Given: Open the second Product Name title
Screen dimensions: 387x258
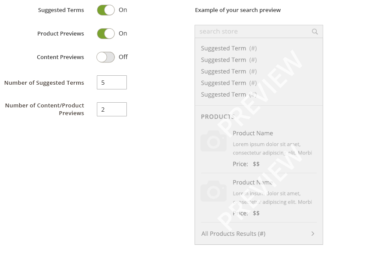Looking at the screenshot, I should 253,182.
